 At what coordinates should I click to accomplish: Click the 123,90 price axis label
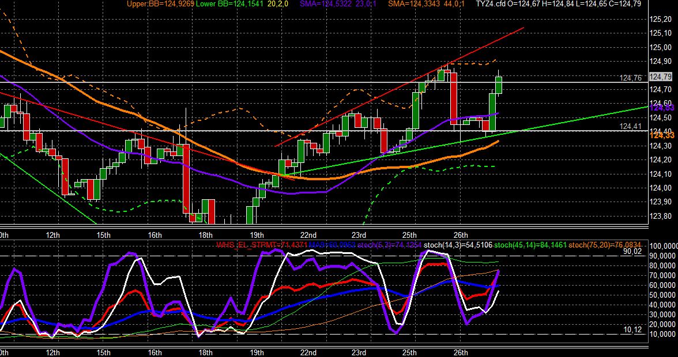pos(661,202)
